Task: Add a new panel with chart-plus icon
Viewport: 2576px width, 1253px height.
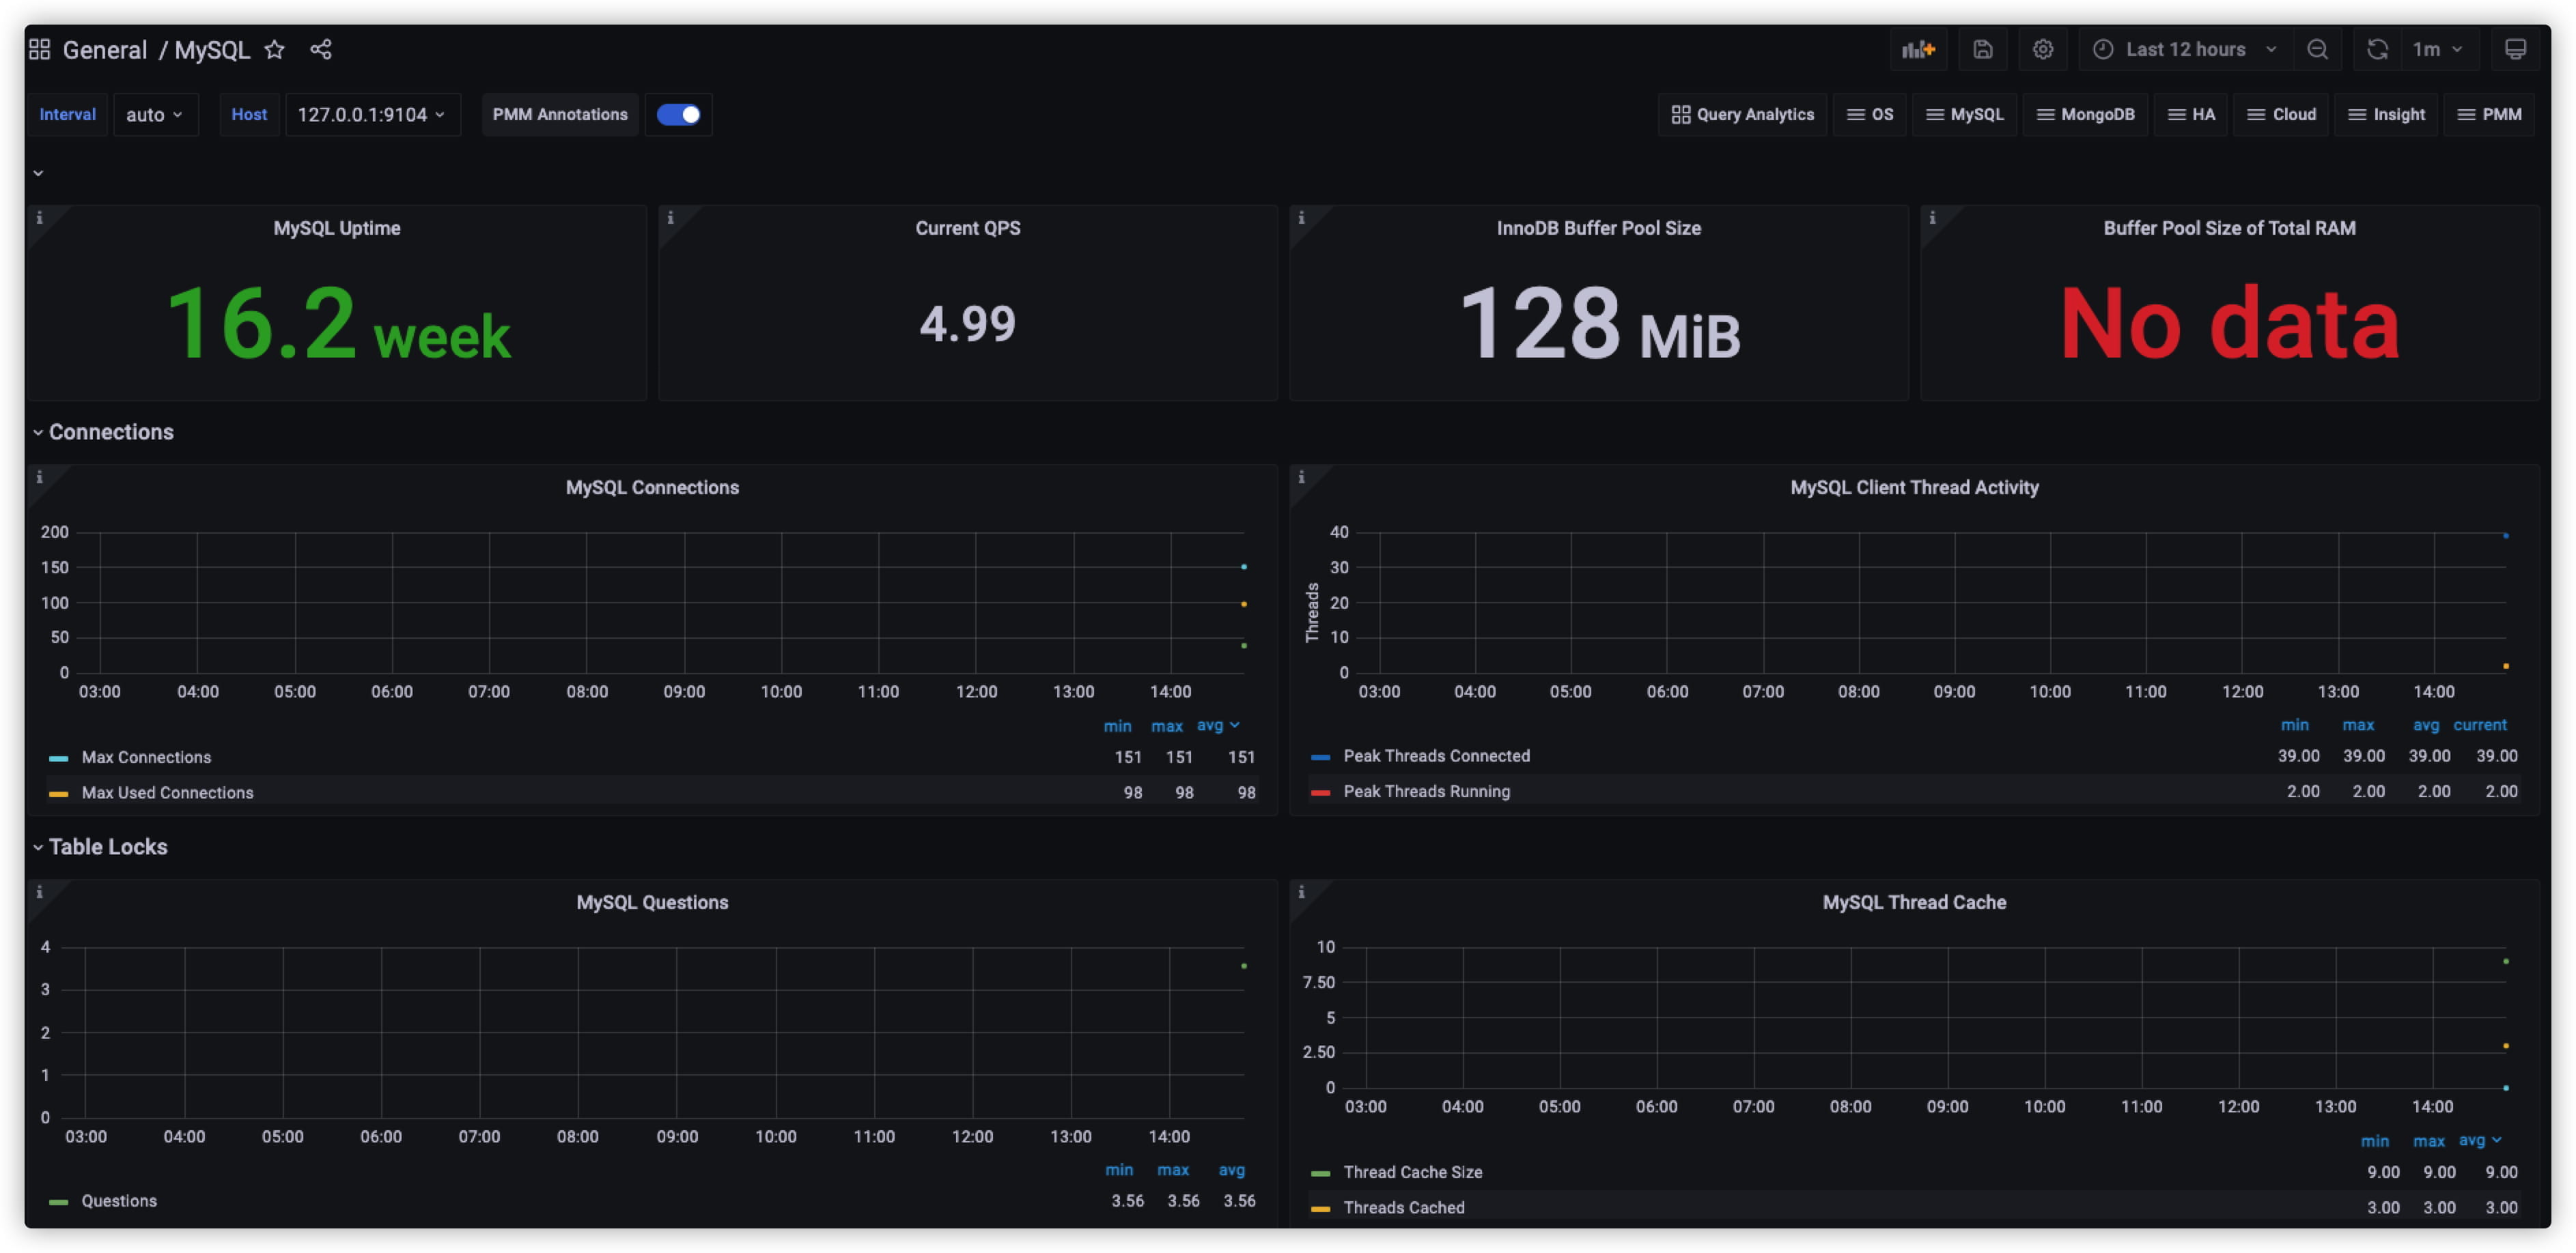Action: point(1918,49)
